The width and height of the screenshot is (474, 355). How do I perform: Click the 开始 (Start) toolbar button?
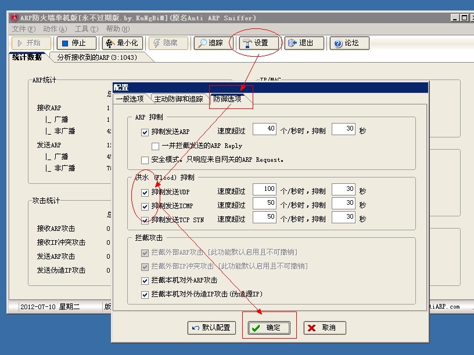[x=31, y=43]
